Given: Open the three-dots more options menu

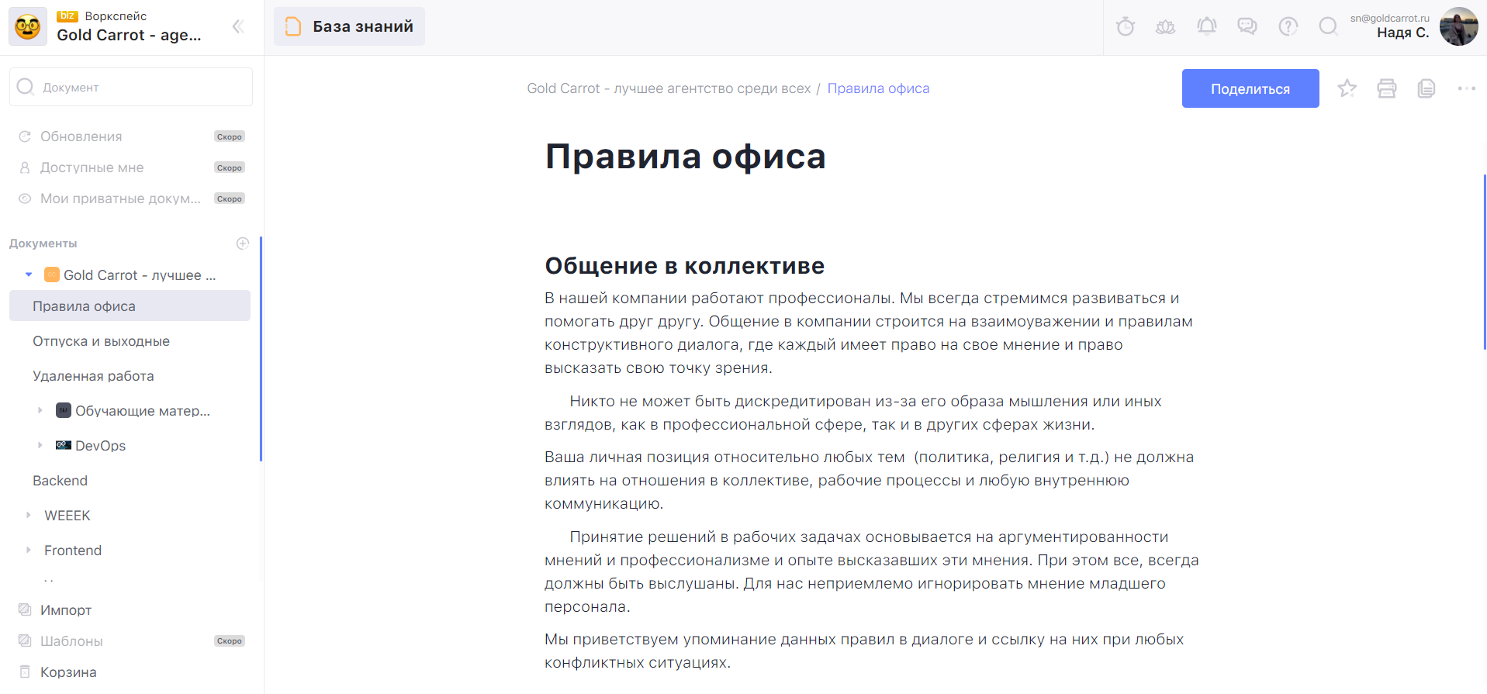Looking at the screenshot, I should [1466, 88].
